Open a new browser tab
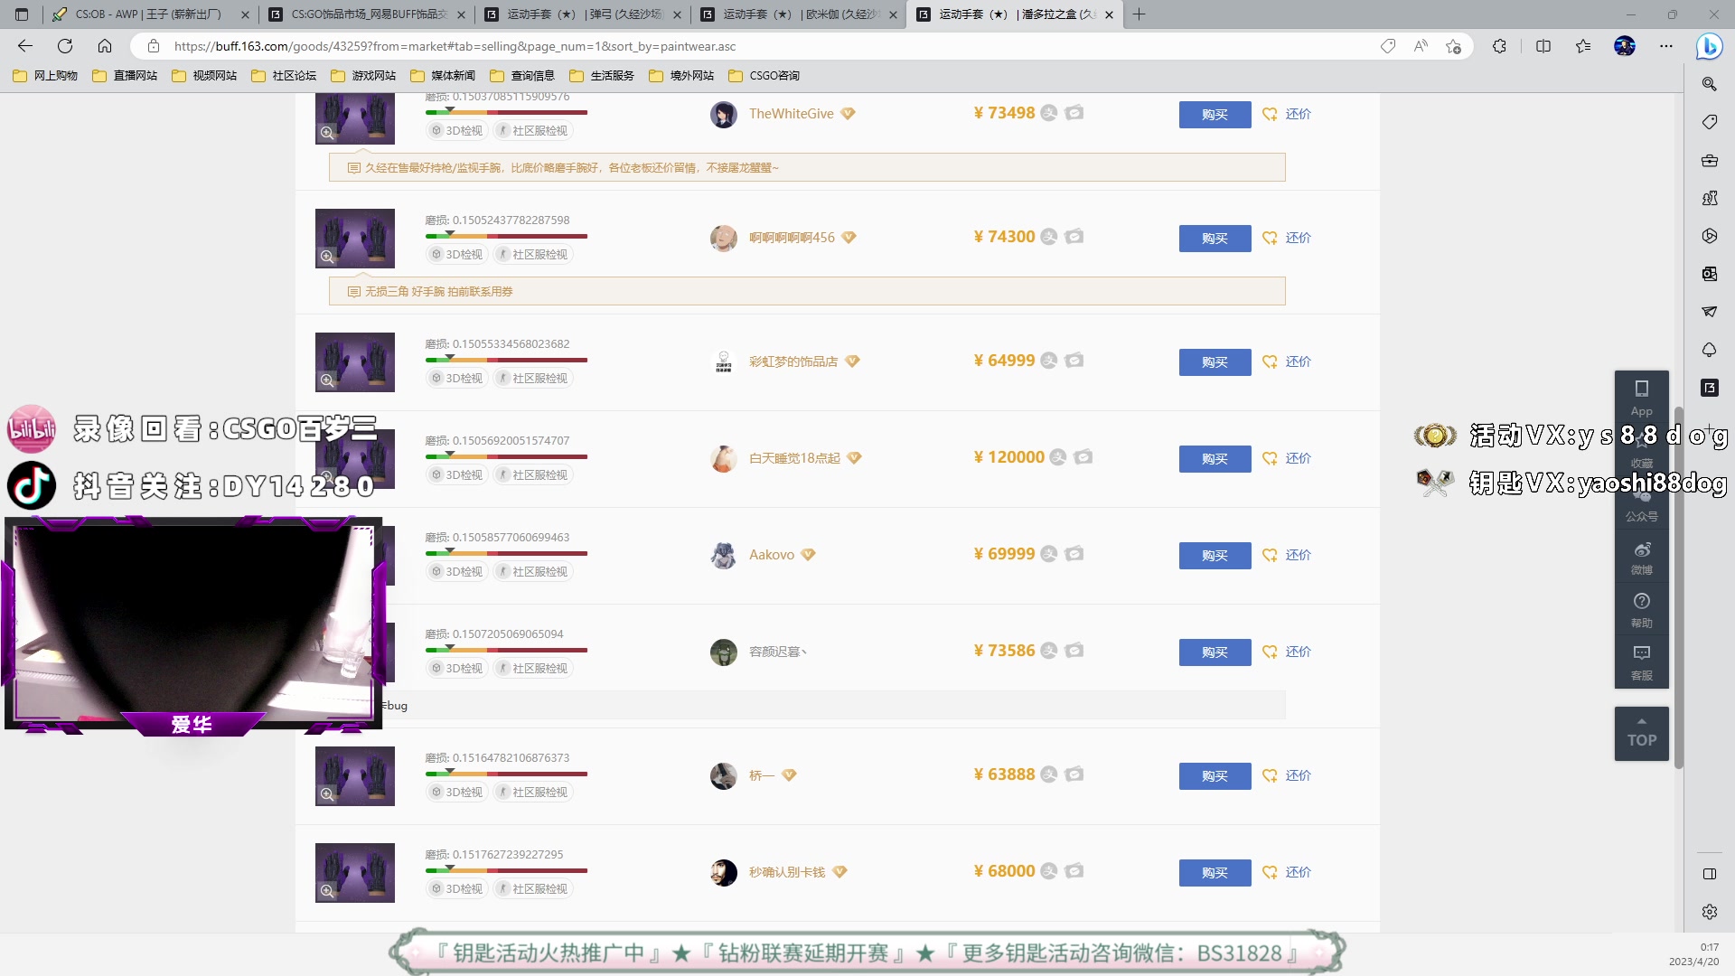The height and width of the screenshot is (976, 1735). coord(1139,14)
